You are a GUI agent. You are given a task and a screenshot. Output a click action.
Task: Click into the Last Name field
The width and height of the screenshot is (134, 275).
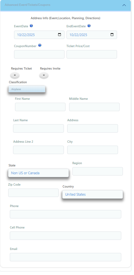(38, 128)
